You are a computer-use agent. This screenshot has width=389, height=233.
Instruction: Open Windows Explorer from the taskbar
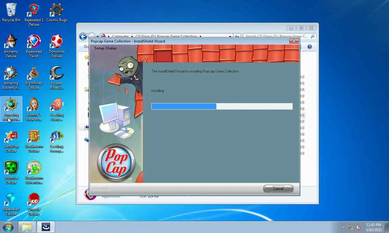pos(27,227)
